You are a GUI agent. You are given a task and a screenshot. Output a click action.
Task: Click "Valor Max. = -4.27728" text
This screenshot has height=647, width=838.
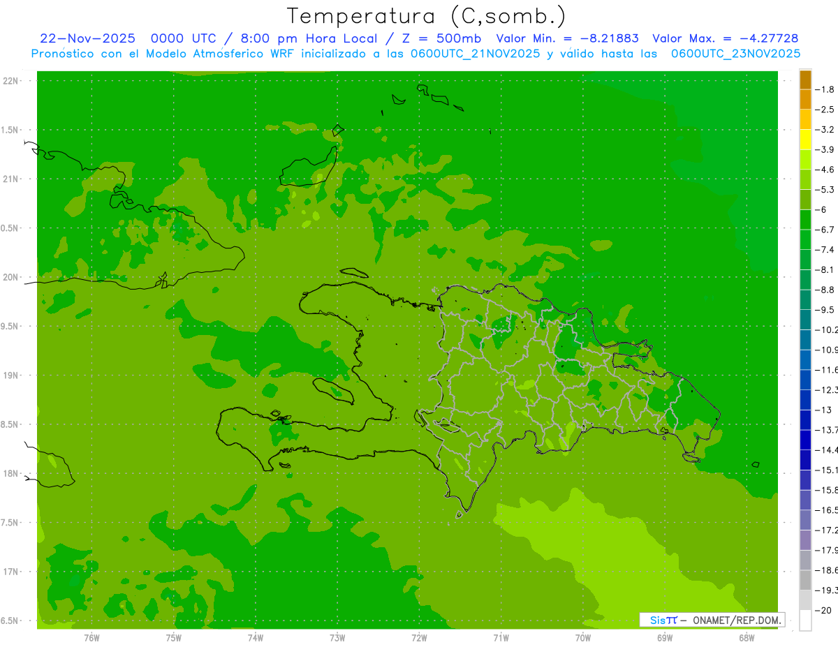[x=725, y=38]
